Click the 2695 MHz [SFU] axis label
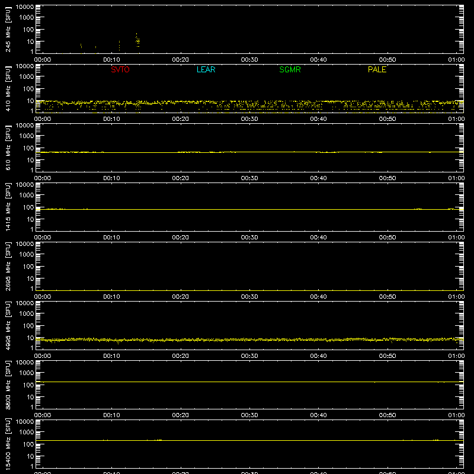Image resolution: width=474 pixels, height=474 pixels. (8, 266)
